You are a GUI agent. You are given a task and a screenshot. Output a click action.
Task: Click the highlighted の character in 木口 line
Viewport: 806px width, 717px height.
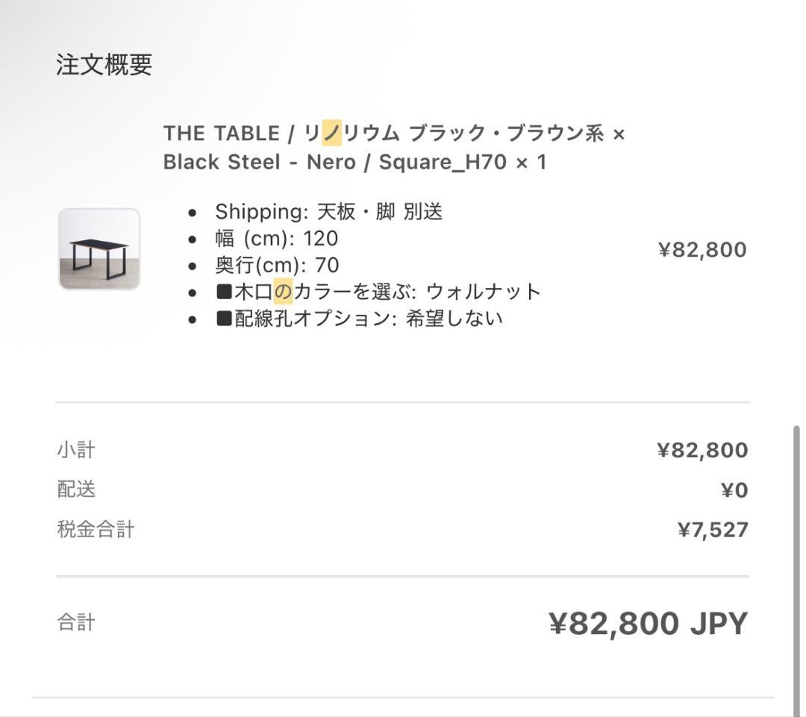[x=283, y=291]
